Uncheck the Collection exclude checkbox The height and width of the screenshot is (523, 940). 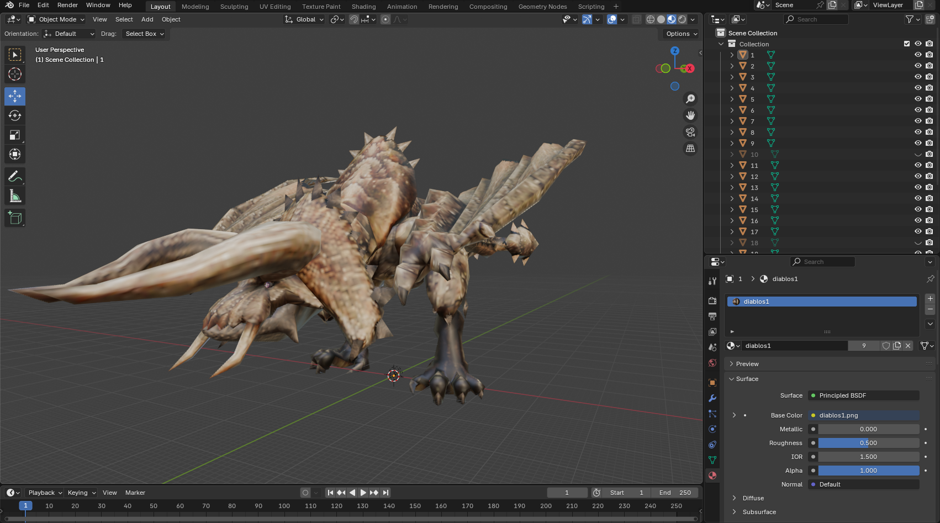pyautogui.click(x=906, y=44)
